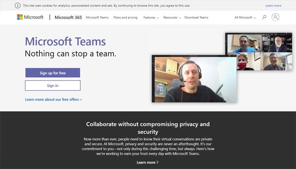Click the four-person video grid image
Image resolution: width=296 pixels, height=169 pixels.
(259, 52)
